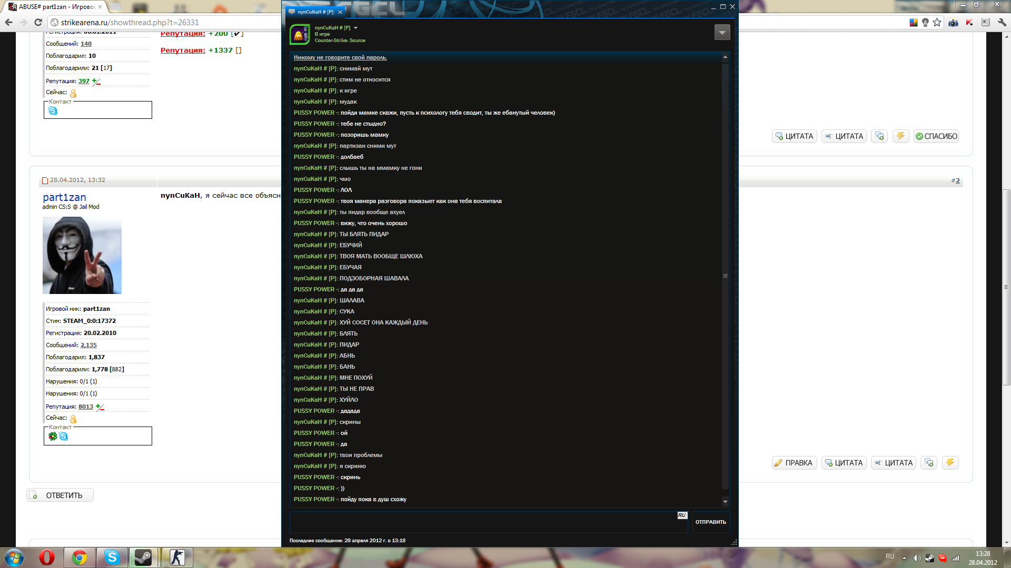The image size is (1011, 568).
Task: Click the ICQ flower icon in part1zan's contact box
Action: pos(53,436)
